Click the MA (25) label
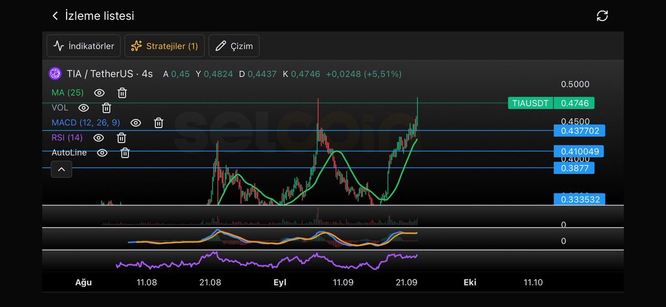 point(67,93)
